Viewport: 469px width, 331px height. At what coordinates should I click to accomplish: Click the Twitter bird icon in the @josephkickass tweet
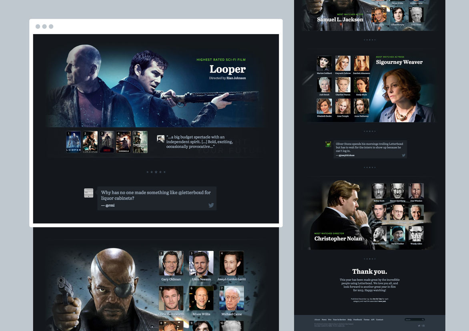[x=403, y=155]
